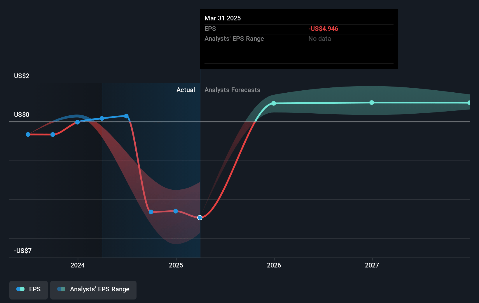Click the 'Mar 31 2025' tooltip date

[x=223, y=18]
